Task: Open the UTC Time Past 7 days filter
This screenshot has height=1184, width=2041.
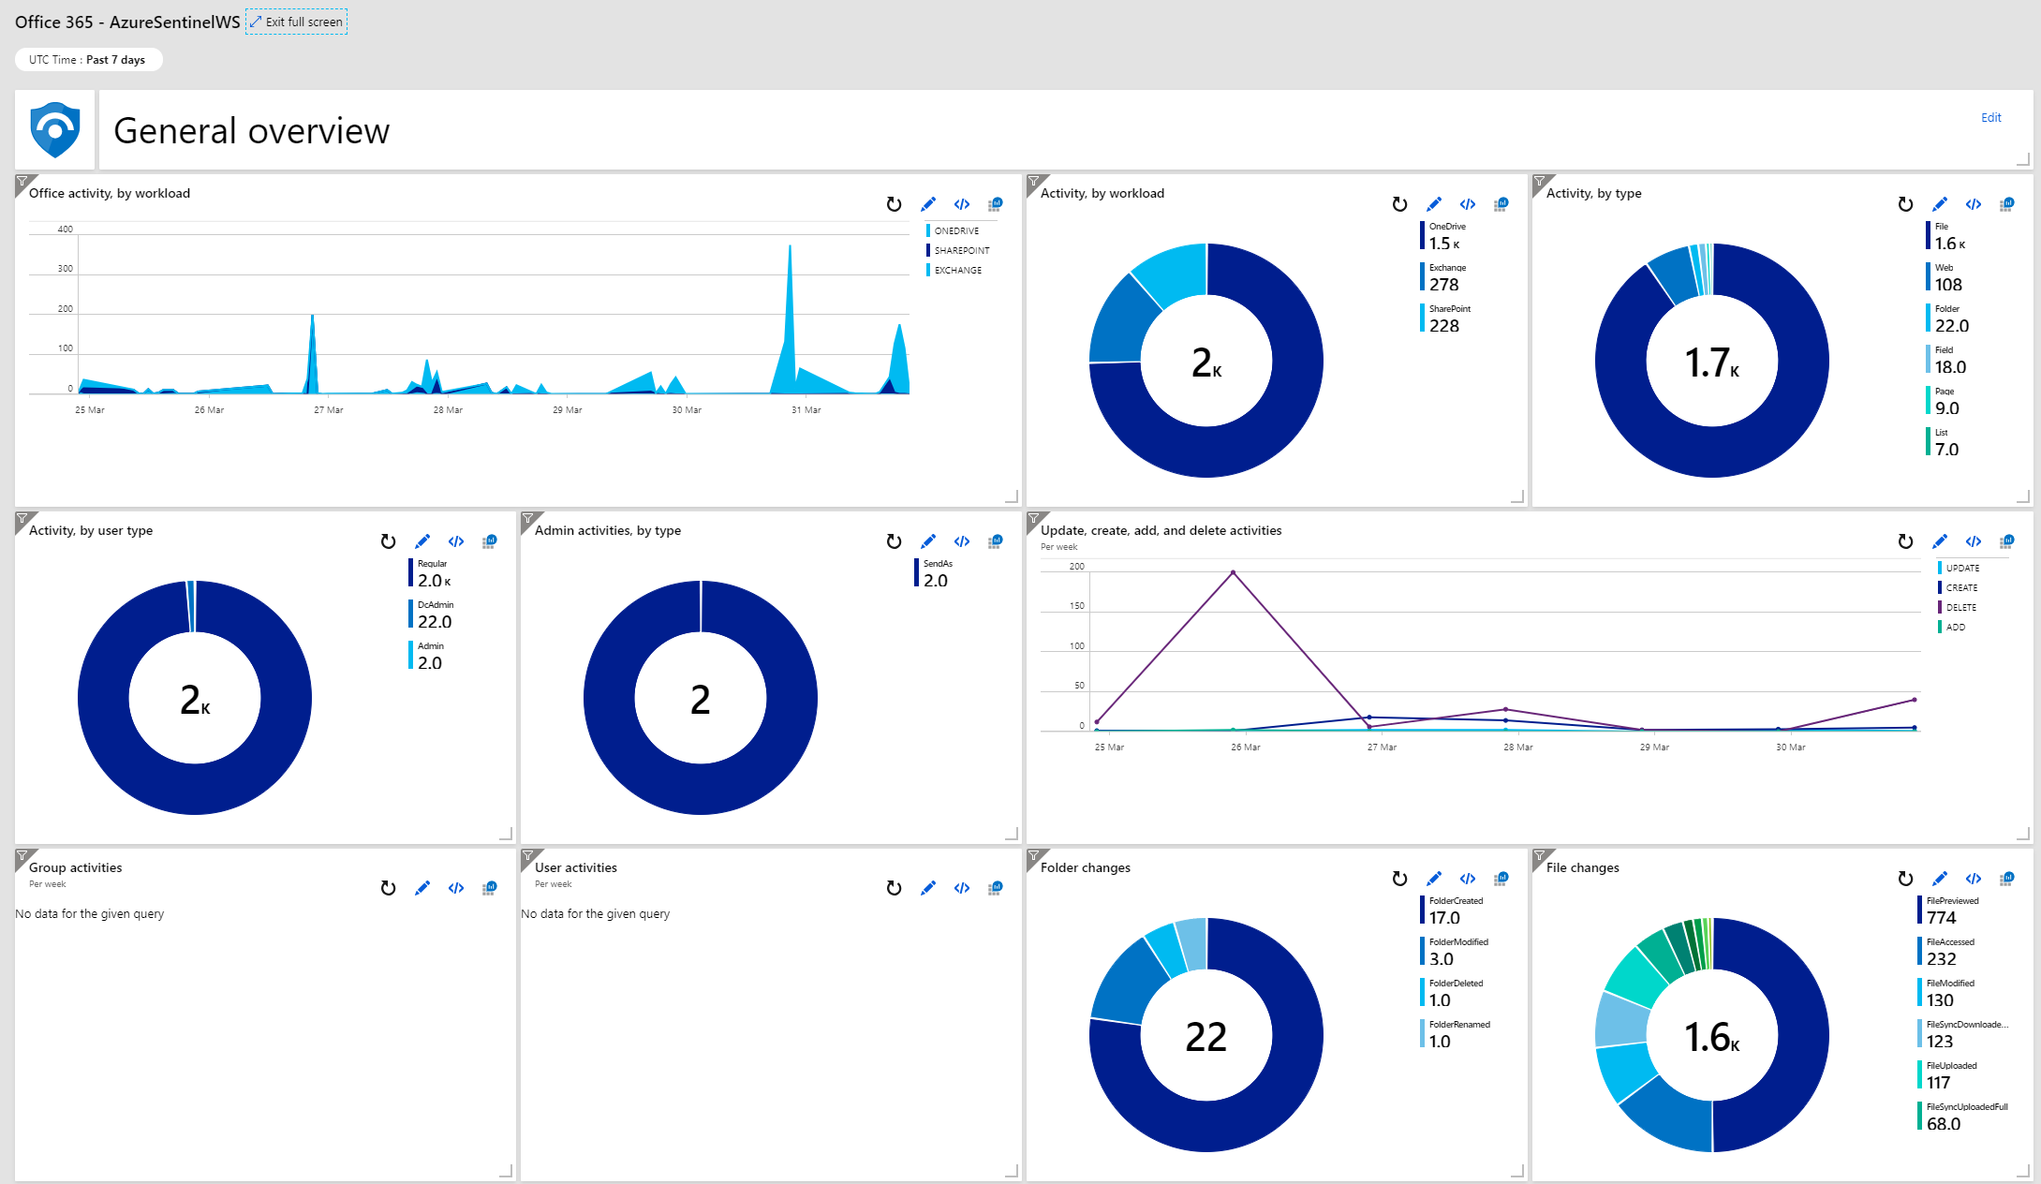Action: click(x=88, y=60)
